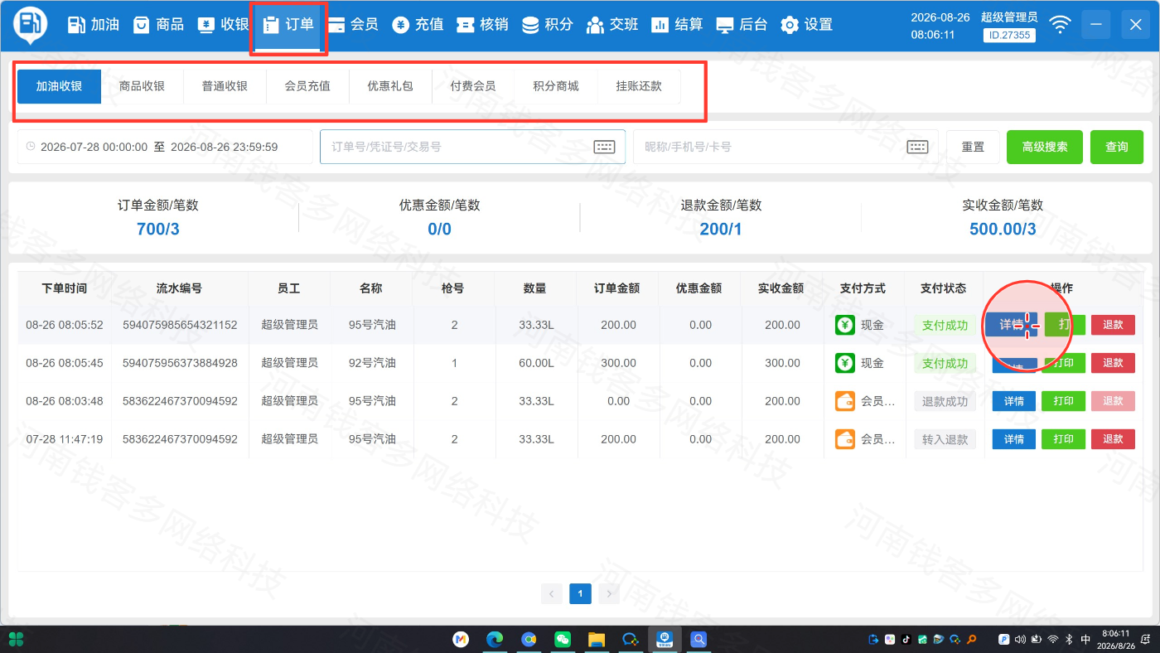Open the 结算 settlement module

click(677, 25)
